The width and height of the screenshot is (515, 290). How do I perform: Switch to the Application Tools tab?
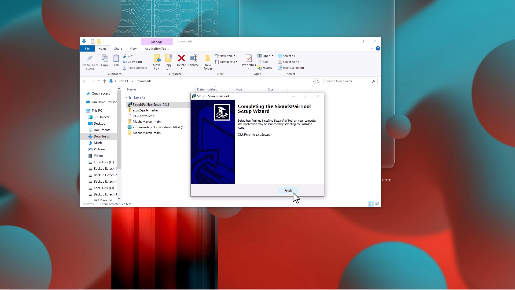(157, 49)
